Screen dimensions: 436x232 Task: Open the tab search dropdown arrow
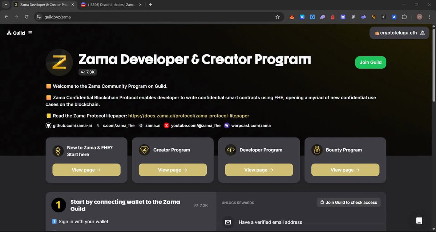click(5, 5)
